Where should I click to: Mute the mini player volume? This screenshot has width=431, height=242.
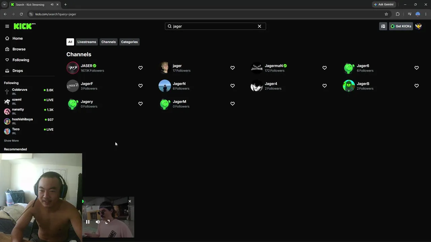click(x=98, y=222)
